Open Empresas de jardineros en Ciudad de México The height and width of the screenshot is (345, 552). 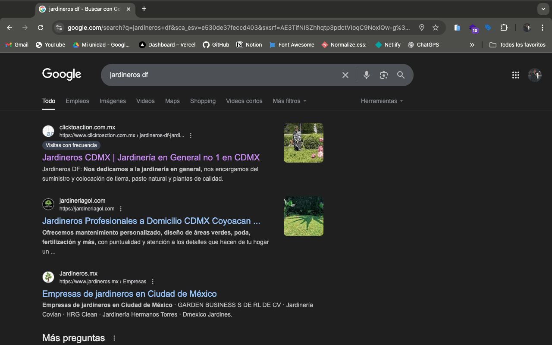click(129, 294)
